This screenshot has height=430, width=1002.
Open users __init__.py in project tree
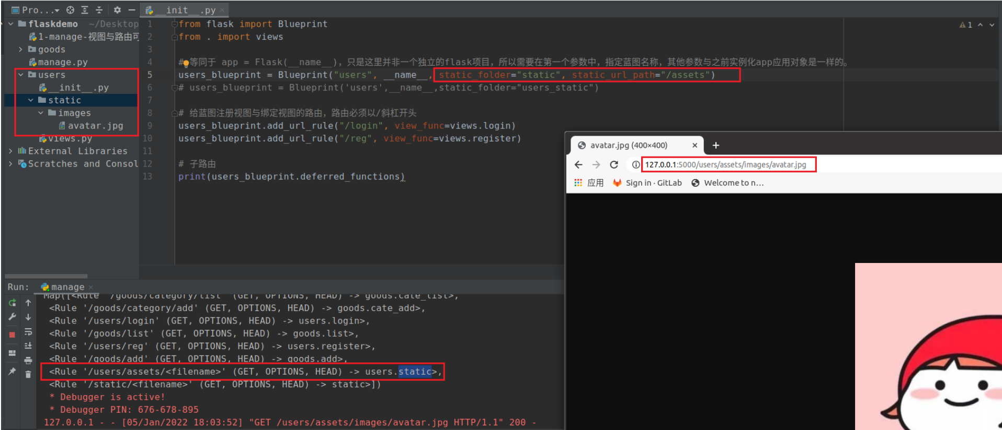pyautogui.click(x=74, y=88)
